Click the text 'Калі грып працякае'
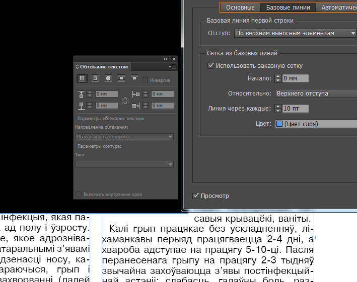 click(x=156, y=229)
